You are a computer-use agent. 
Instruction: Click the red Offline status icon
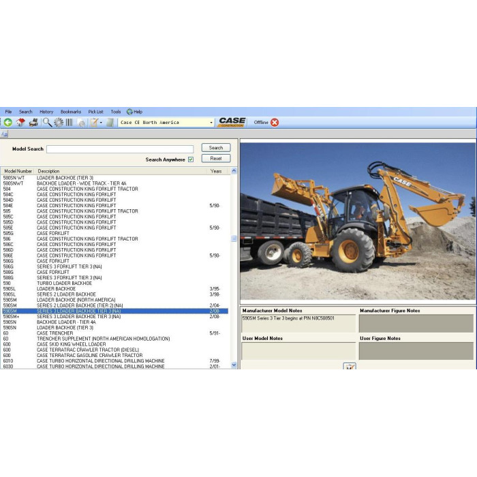[x=275, y=122]
